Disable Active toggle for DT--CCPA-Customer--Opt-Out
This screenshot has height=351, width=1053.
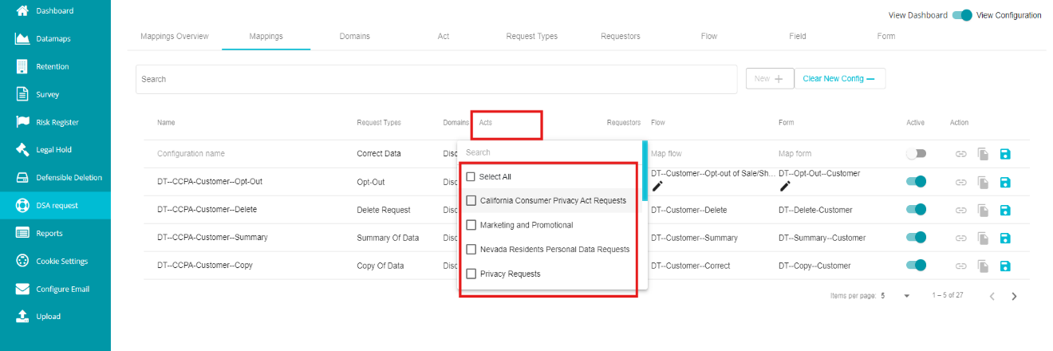pos(916,182)
